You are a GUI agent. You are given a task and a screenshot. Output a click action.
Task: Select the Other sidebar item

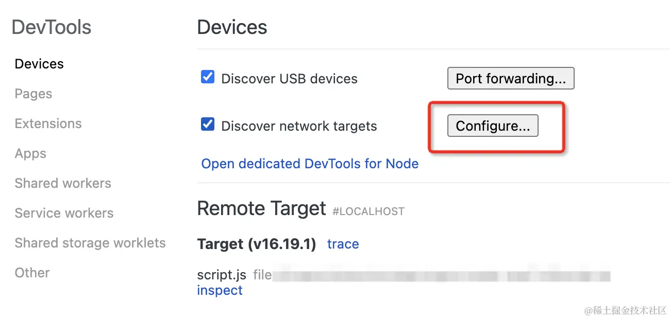click(x=32, y=273)
